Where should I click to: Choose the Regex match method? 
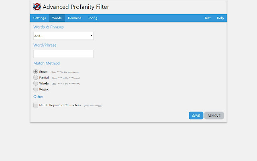[x=36, y=89]
